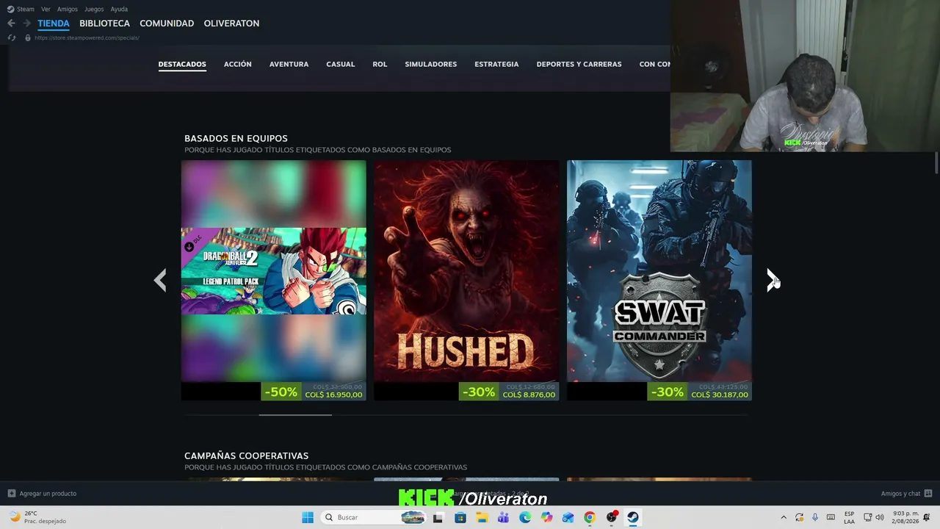This screenshot has width=940, height=529.
Task: Show previous games in Basados en Equipos carousel
Action: click(x=160, y=280)
